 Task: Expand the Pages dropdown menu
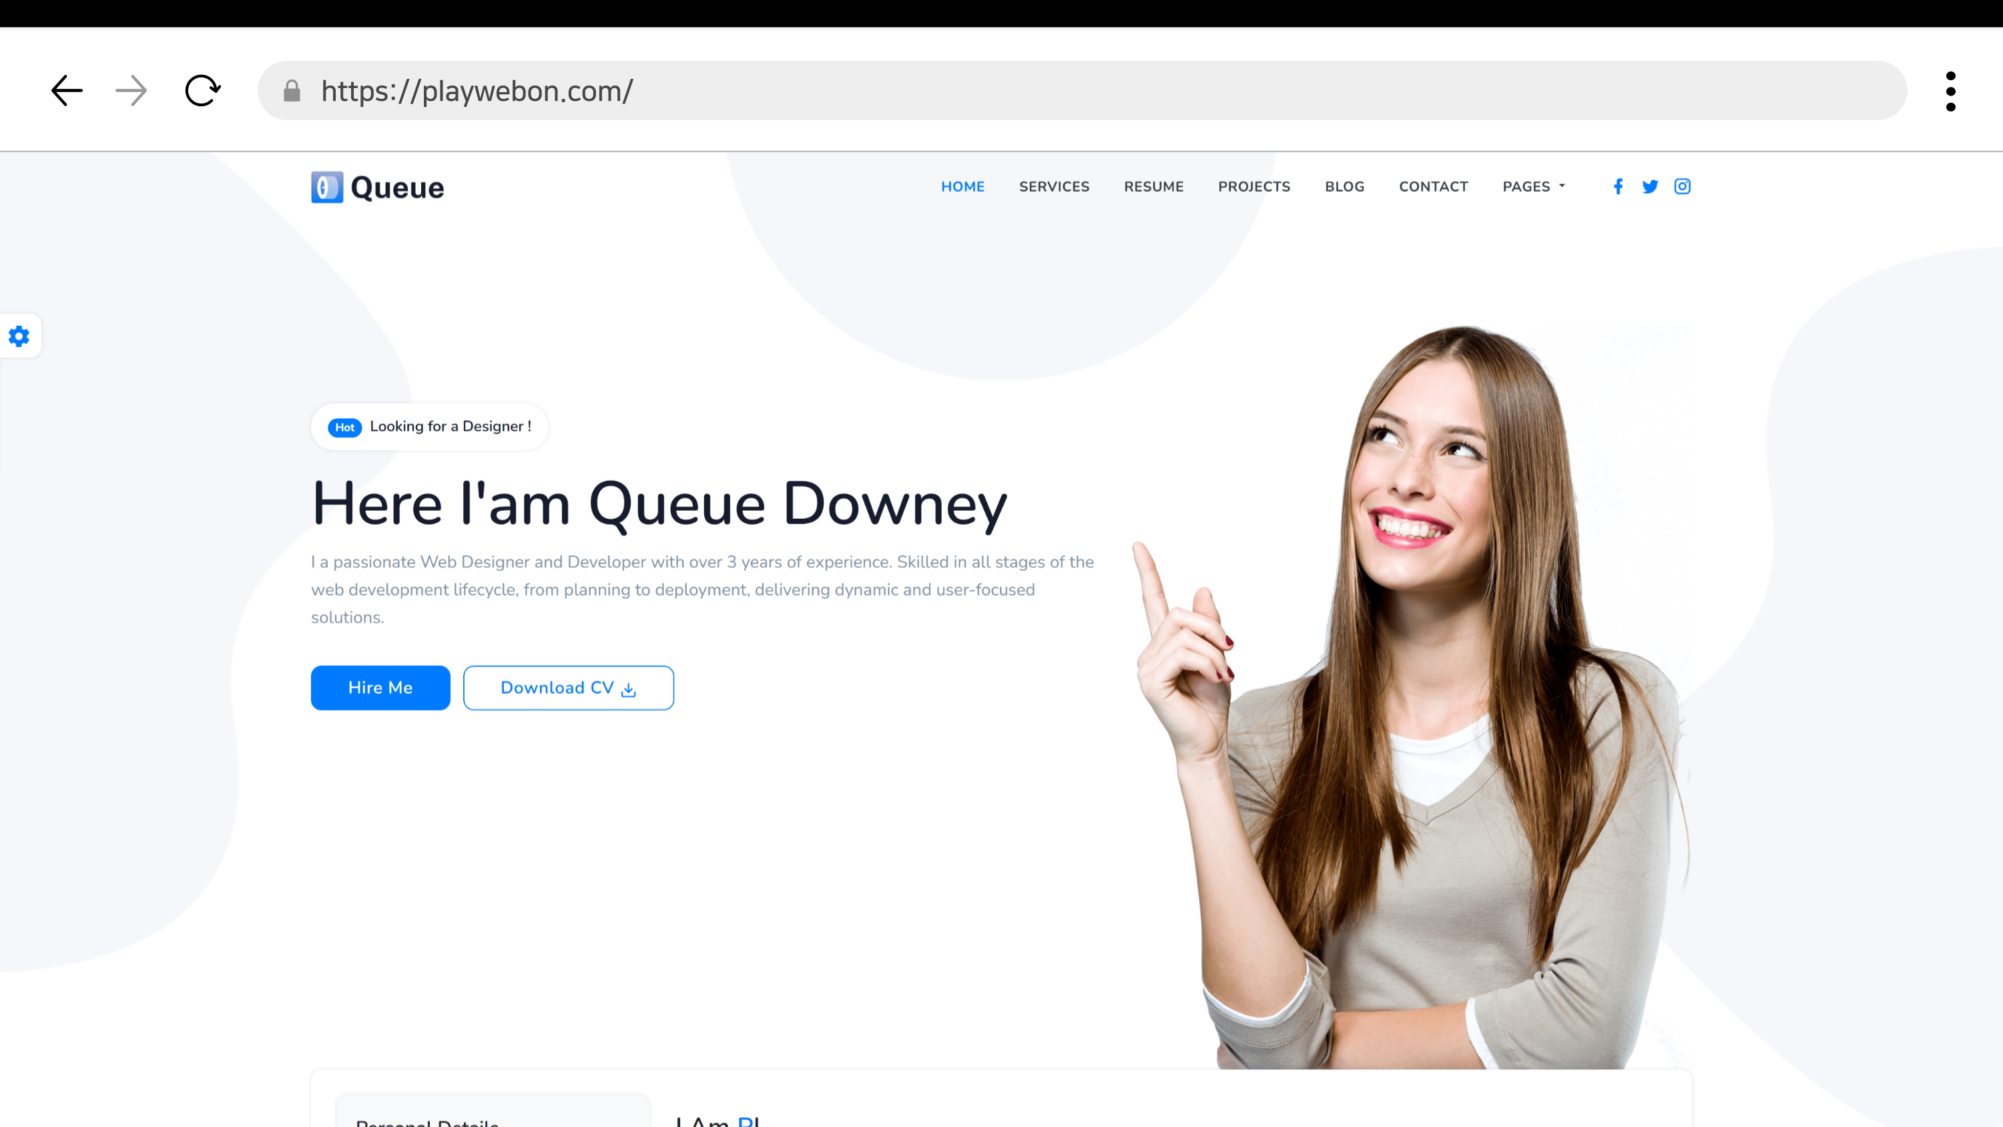point(1533,187)
